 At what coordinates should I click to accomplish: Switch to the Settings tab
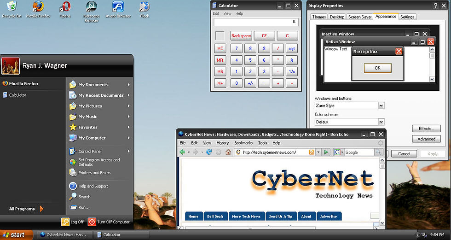point(407,17)
